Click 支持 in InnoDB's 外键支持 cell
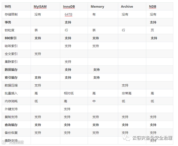The width and height of the screenshot is (178, 146). 67,109
